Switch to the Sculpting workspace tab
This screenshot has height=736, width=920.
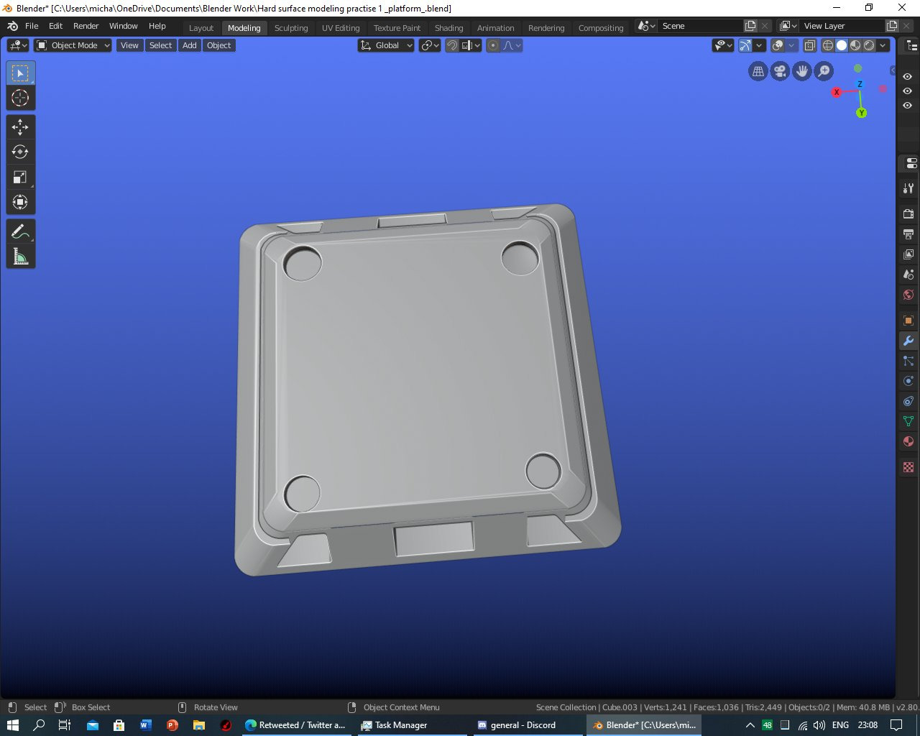pyautogui.click(x=290, y=28)
